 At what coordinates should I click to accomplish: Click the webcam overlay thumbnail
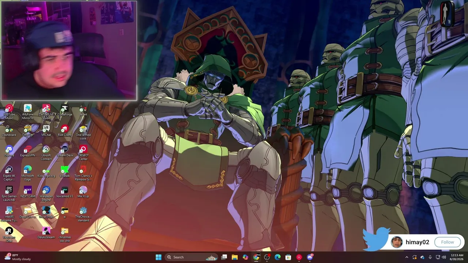point(69,50)
